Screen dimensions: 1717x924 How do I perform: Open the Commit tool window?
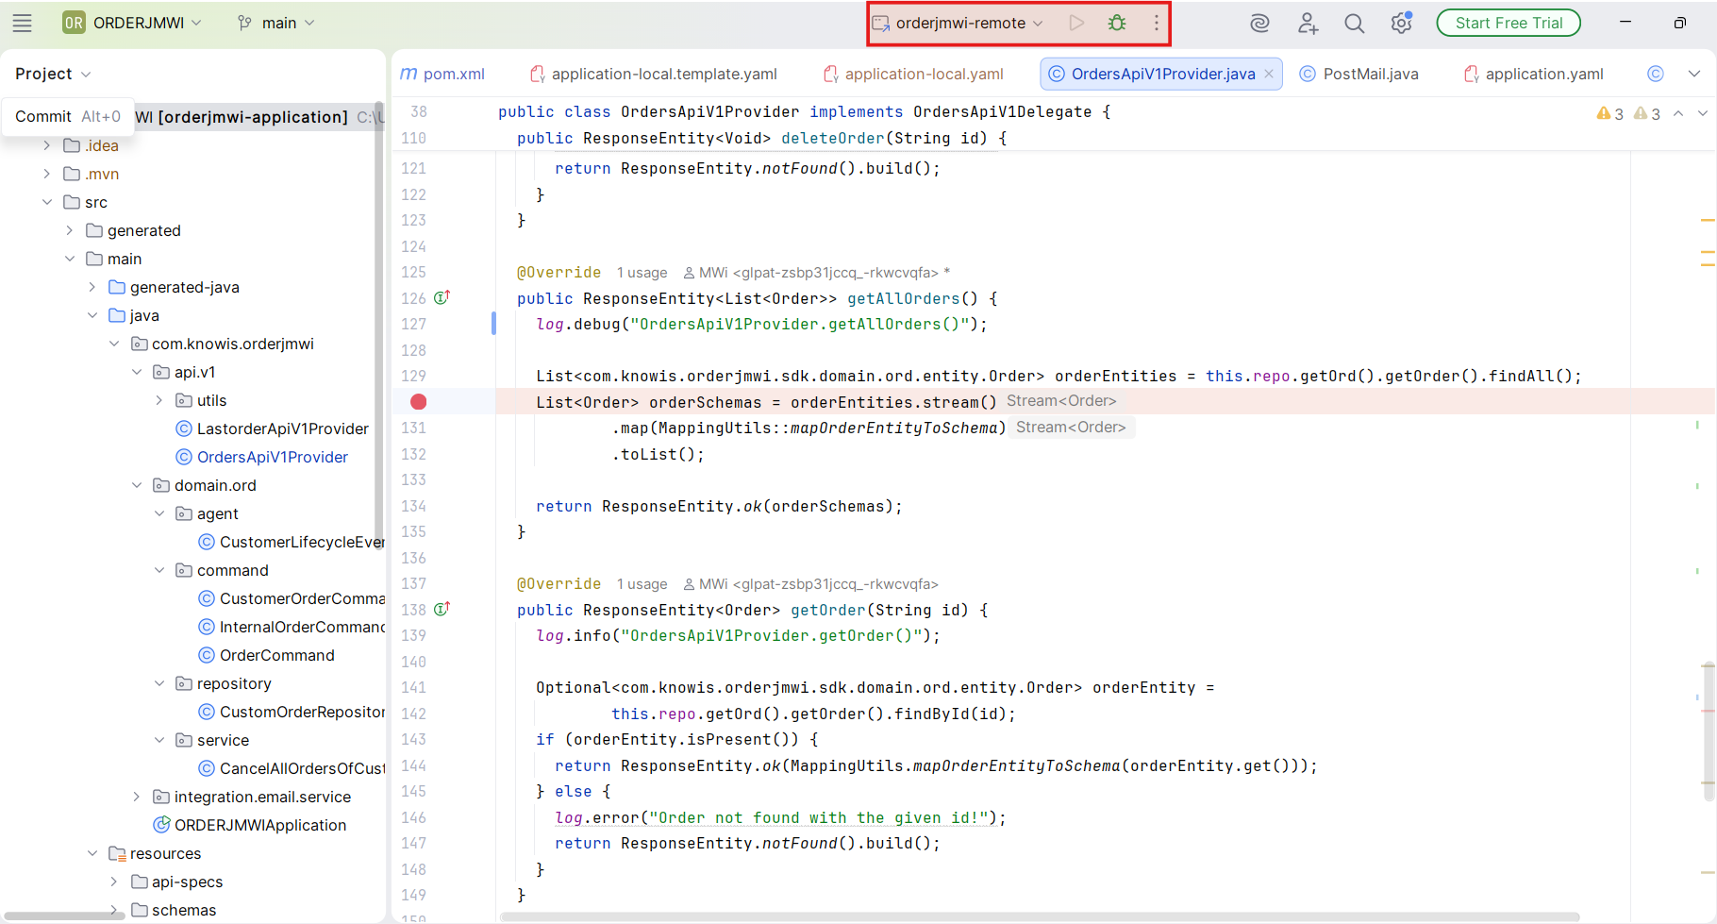click(42, 115)
